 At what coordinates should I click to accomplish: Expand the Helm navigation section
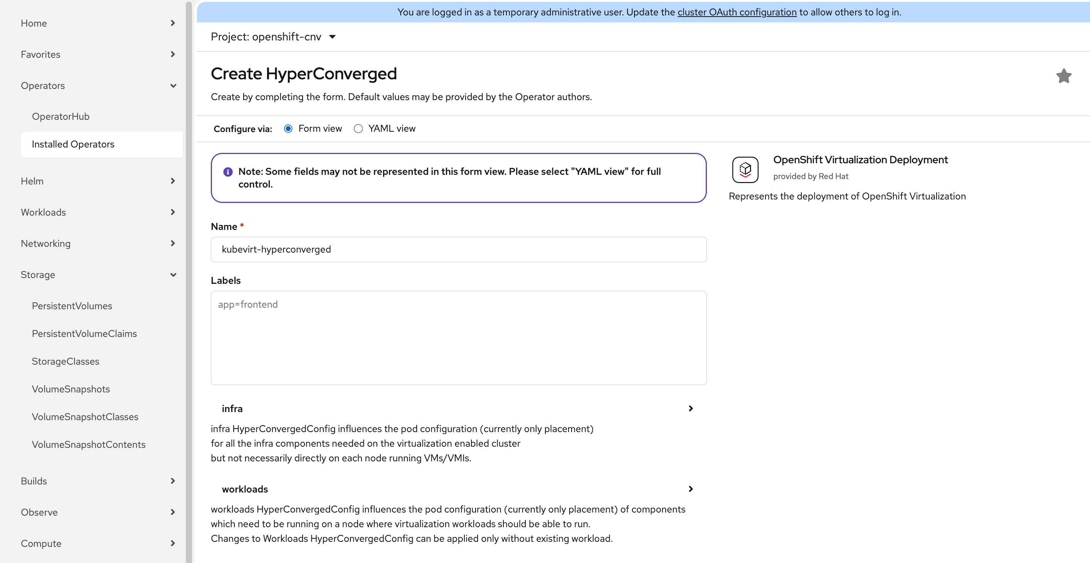pyautogui.click(x=98, y=181)
